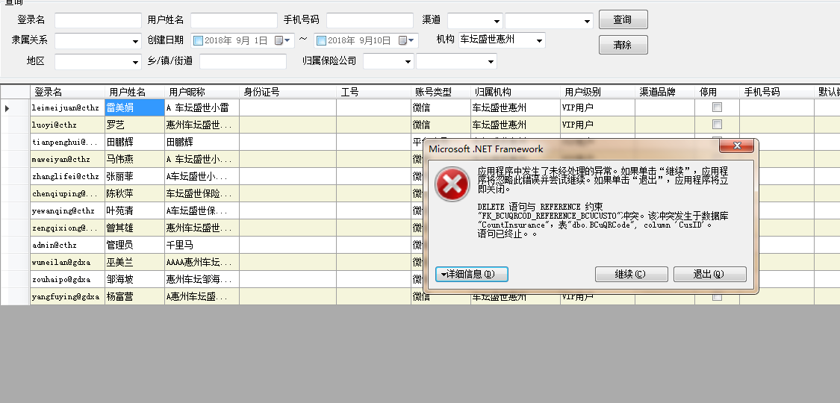Click the 停用 column header

pyautogui.click(x=717, y=92)
